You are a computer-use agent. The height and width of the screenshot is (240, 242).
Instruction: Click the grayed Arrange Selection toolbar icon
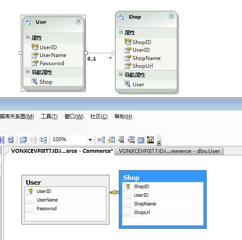33,140
